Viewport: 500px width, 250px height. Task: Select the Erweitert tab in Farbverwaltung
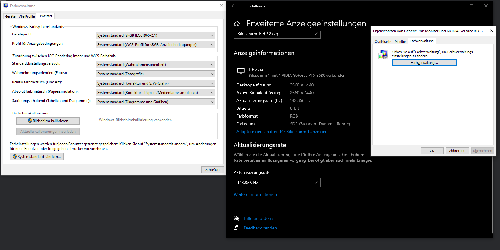pos(45,16)
